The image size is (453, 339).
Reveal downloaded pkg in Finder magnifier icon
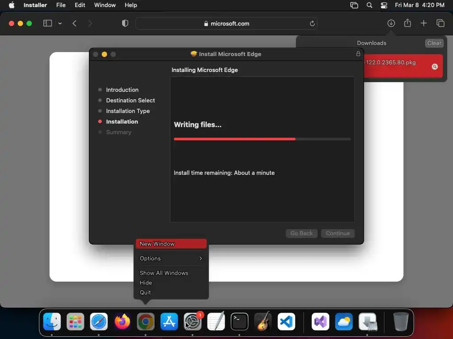434,67
